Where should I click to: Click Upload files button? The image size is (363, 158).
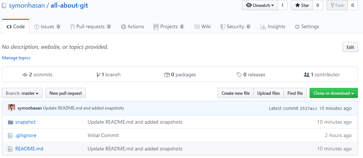[x=269, y=93]
